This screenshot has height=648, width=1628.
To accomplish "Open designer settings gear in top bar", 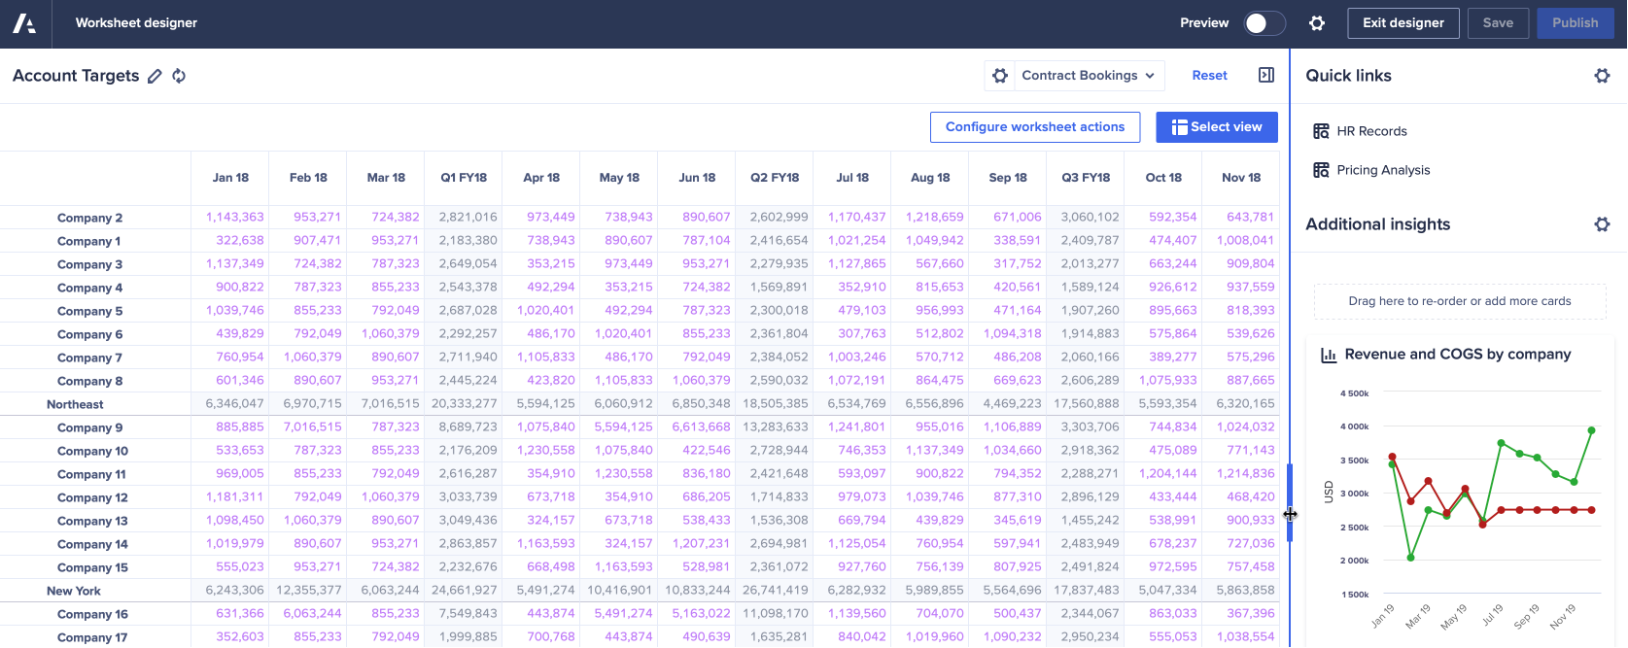I will (1317, 23).
